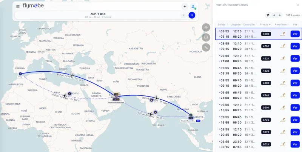The height and width of the screenshot is (152, 302).
Task: Select the round-trip swap arrows filter
Action: coord(268,15)
